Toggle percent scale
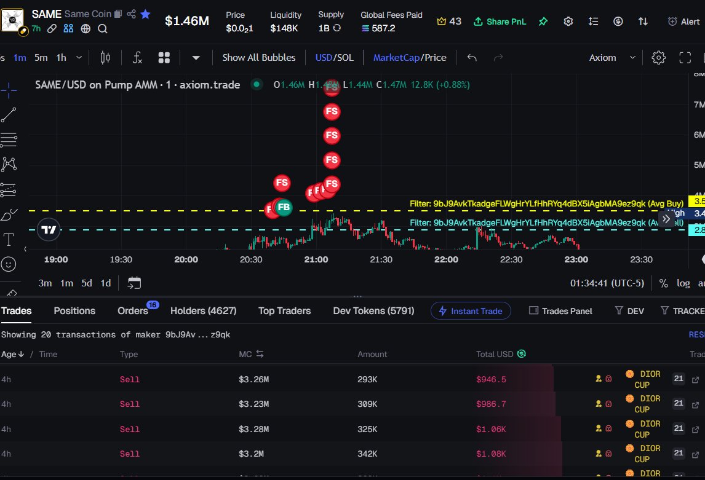 tap(663, 283)
